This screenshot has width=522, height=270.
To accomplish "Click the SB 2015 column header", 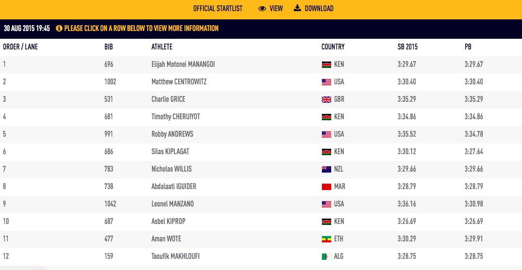I will pyautogui.click(x=407, y=47).
